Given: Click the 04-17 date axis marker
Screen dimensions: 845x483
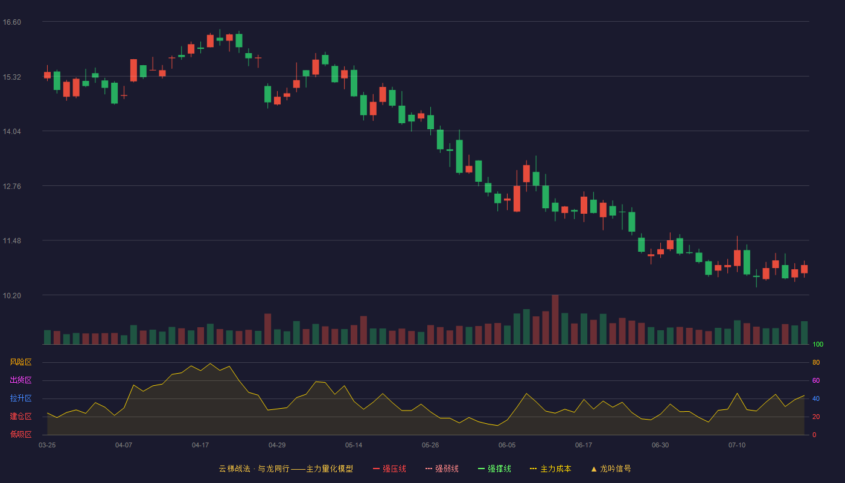Looking at the screenshot, I should (x=200, y=445).
